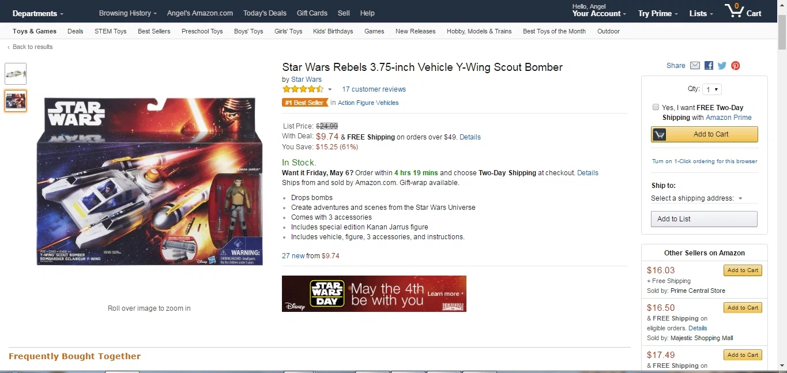This screenshot has height=373, width=787.
Task: Click the Share link
Action: [x=676, y=66]
